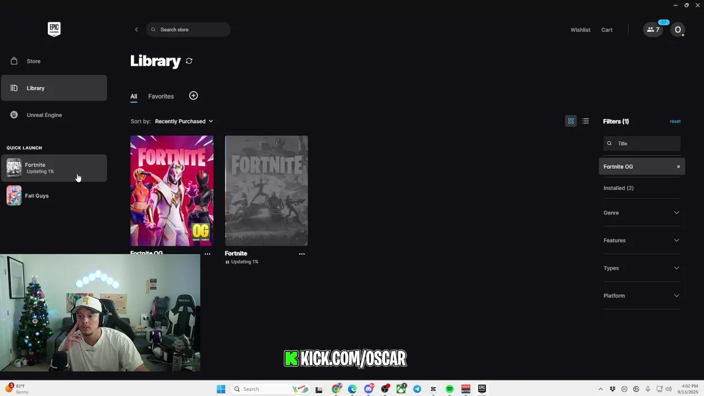Refresh the library with the refresh icon
Screen dimensions: 704x396
pos(189,61)
